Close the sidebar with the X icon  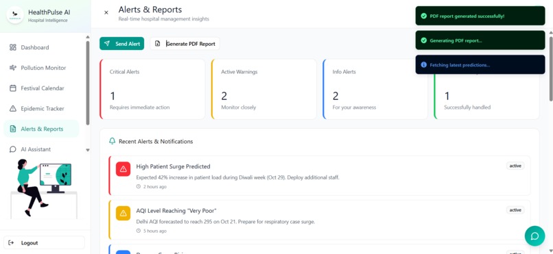[x=106, y=12]
